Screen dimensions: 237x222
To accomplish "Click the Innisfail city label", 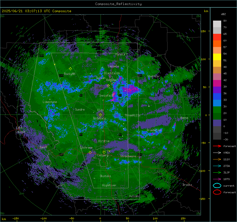I will 106,96.
